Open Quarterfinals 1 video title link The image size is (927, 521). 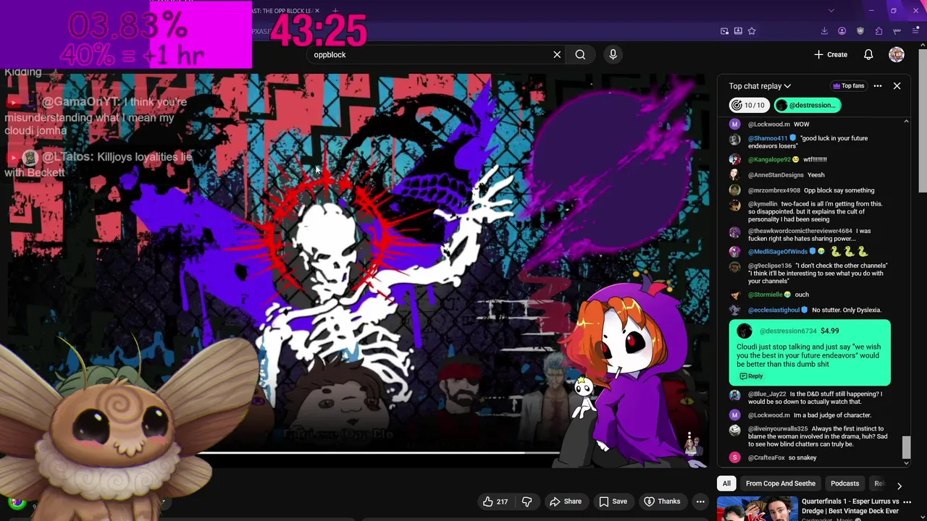850,506
